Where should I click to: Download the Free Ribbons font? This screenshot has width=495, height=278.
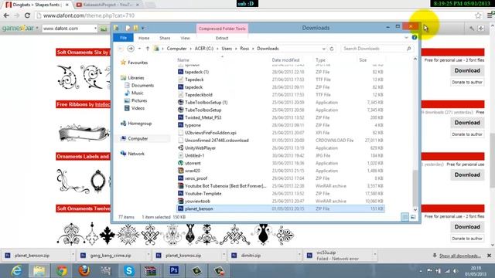point(467,123)
